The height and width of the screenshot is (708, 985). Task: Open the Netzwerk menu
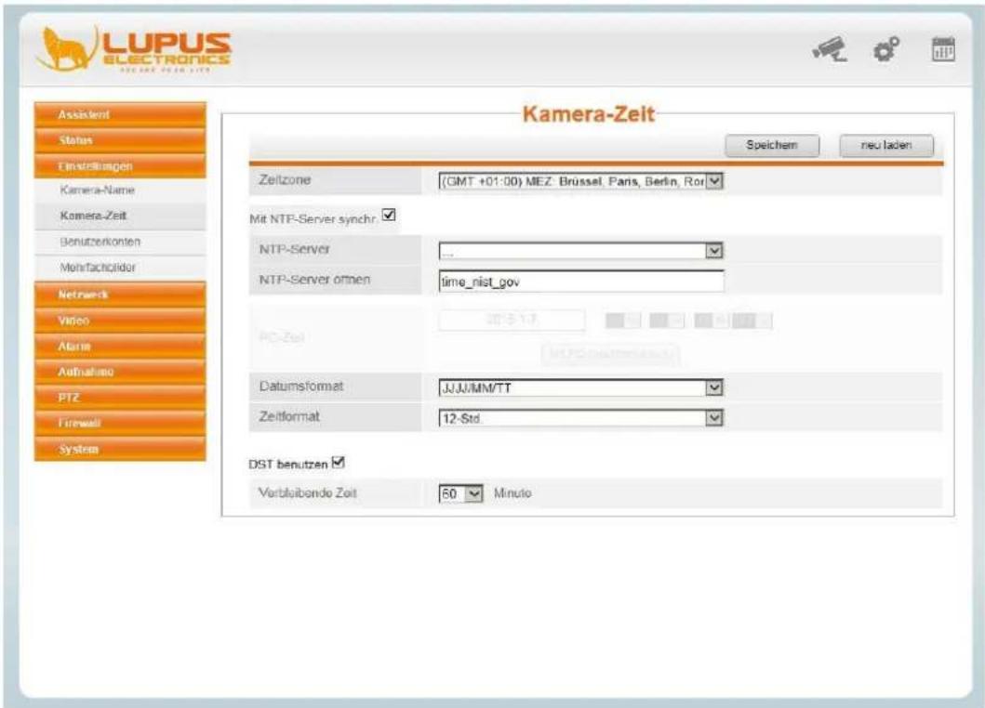pos(120,295)
